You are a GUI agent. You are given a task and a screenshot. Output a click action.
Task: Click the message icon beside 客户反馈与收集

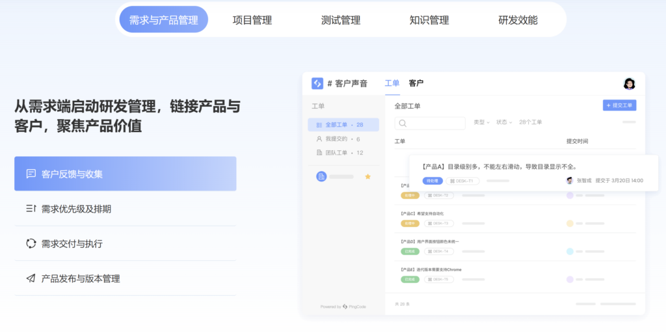(31, 174)
